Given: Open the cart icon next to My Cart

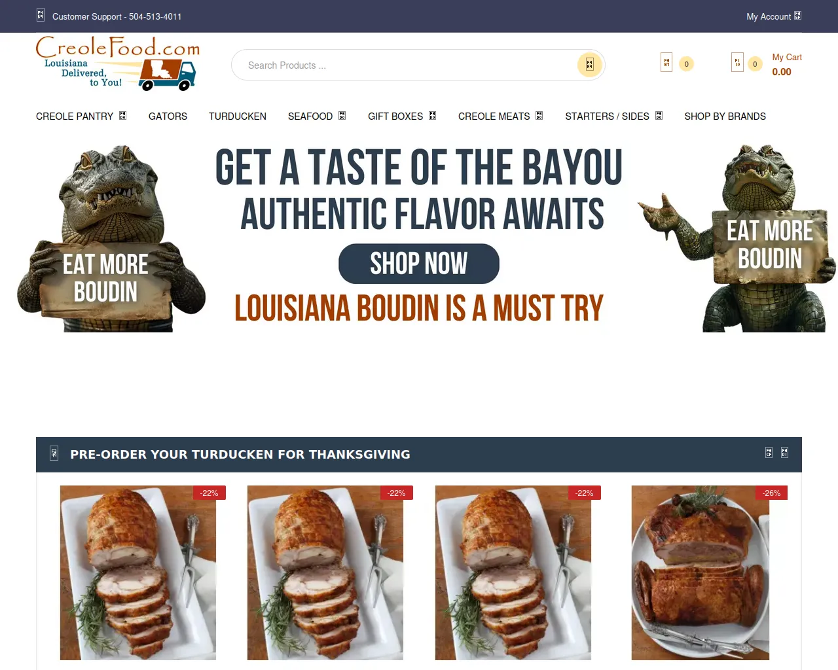Looking at the screenshot, I should pos(737,62).
